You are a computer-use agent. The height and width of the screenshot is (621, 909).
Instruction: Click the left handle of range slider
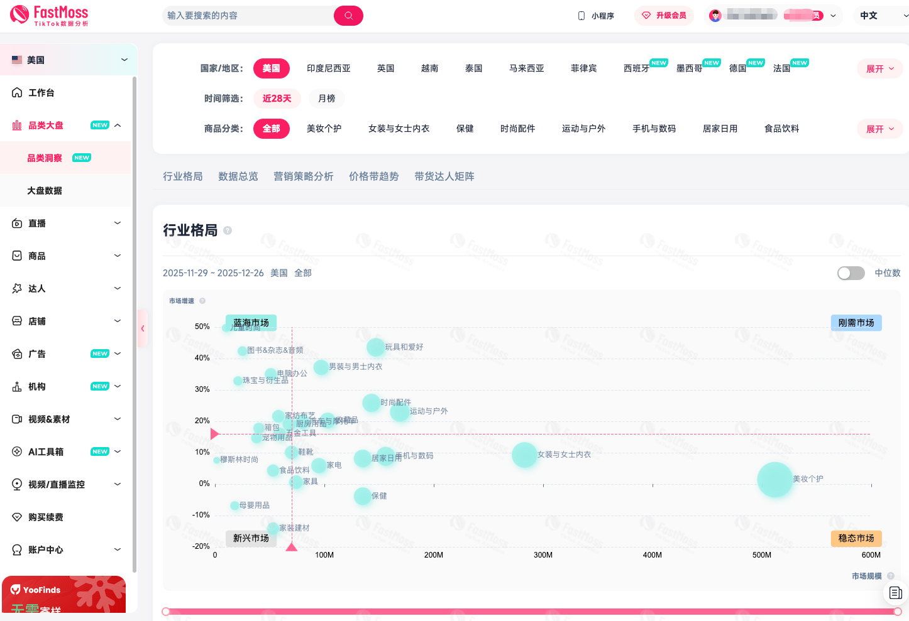tap(166, 612)
